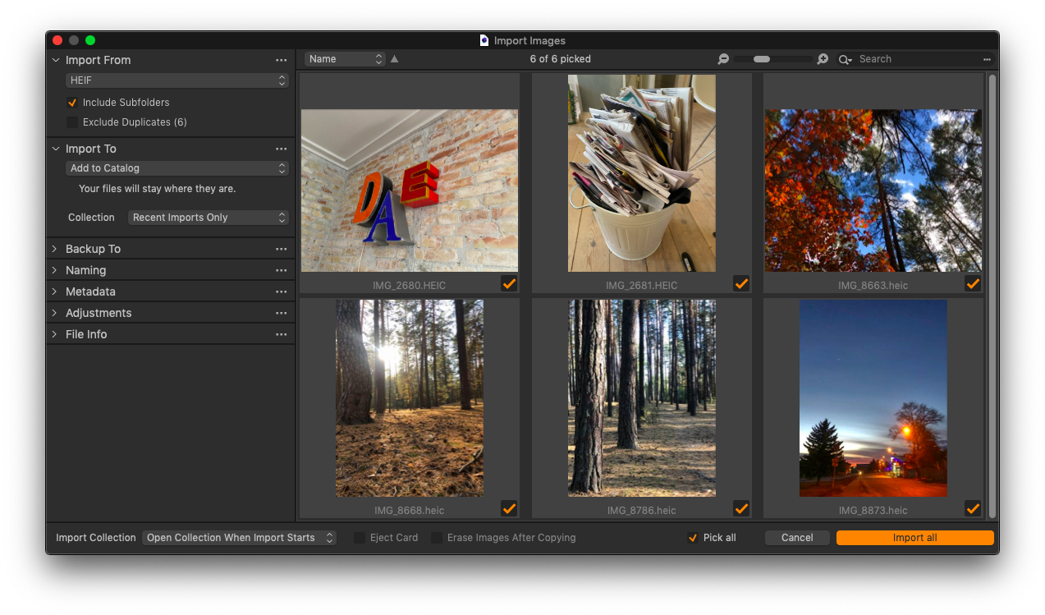Viewport: 1045px width, 615px height.
Task: Open the Open Collection When Import Starts dropdown
Action: [x=239, y=538]
